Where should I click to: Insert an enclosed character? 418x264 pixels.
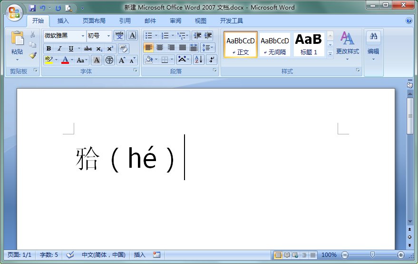point(109,60)
